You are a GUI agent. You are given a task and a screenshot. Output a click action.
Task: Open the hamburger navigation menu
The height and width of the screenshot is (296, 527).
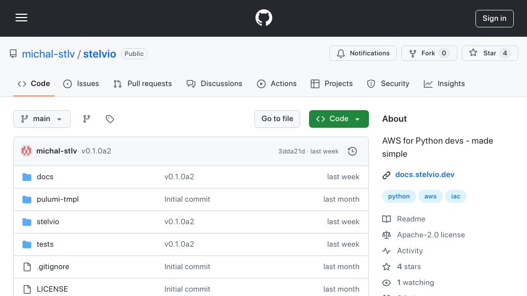(x=21, y=18)
